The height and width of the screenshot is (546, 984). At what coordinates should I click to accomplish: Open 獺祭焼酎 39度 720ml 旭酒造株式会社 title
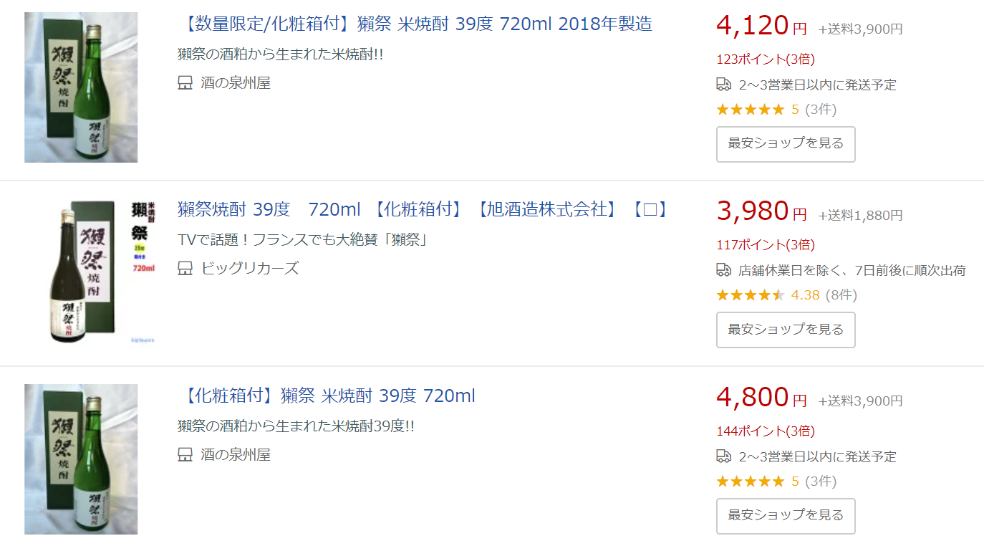422,210
